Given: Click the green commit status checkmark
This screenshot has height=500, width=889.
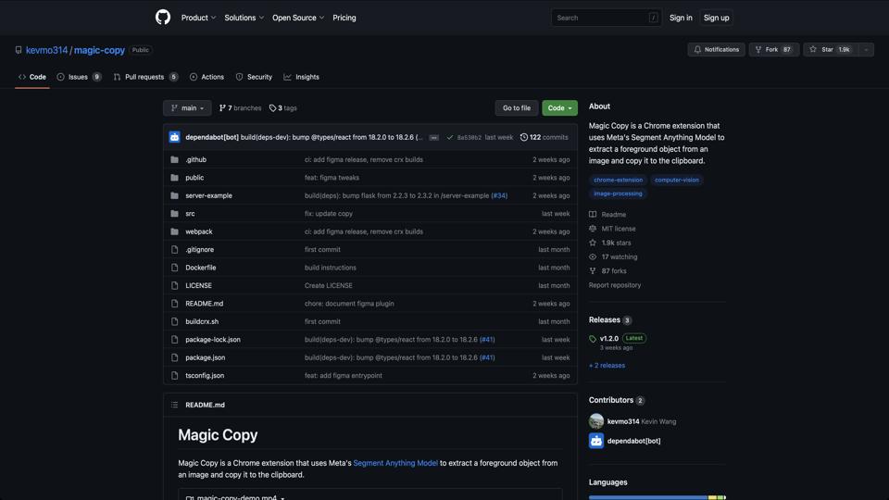Looking at the screenshot, I should 450,137.
